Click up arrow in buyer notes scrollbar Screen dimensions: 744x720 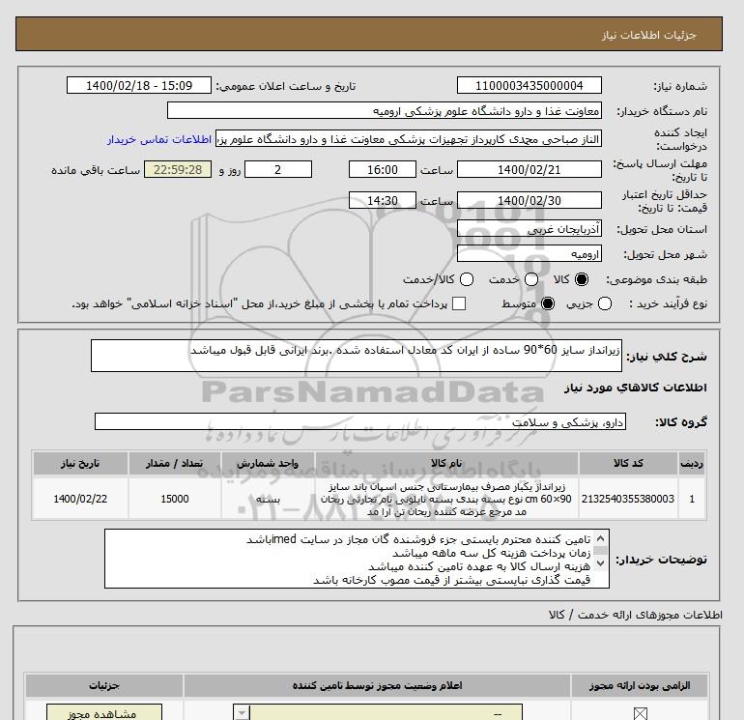click(x=600, y=538)
